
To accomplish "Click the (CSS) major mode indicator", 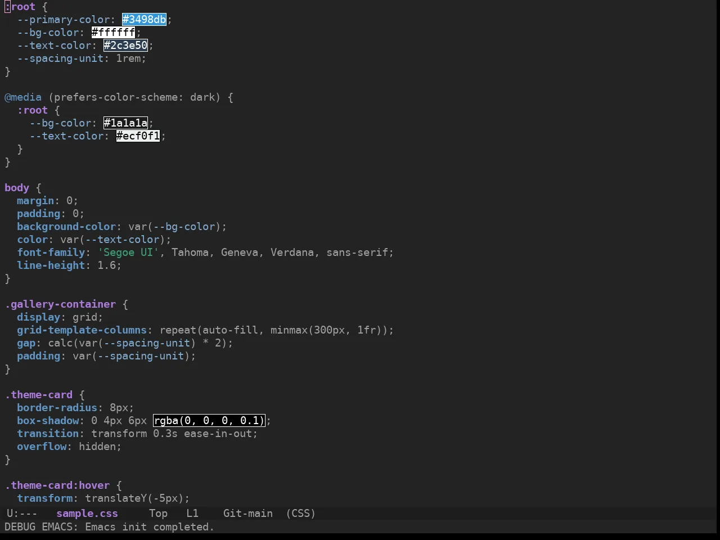I will [x=301, y=514].
